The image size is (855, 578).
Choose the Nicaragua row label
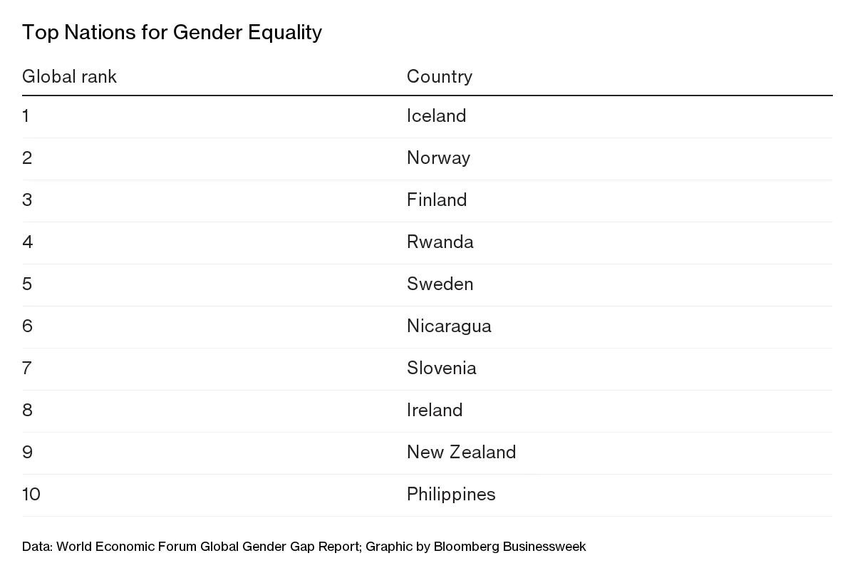click(x=449, y=326)
